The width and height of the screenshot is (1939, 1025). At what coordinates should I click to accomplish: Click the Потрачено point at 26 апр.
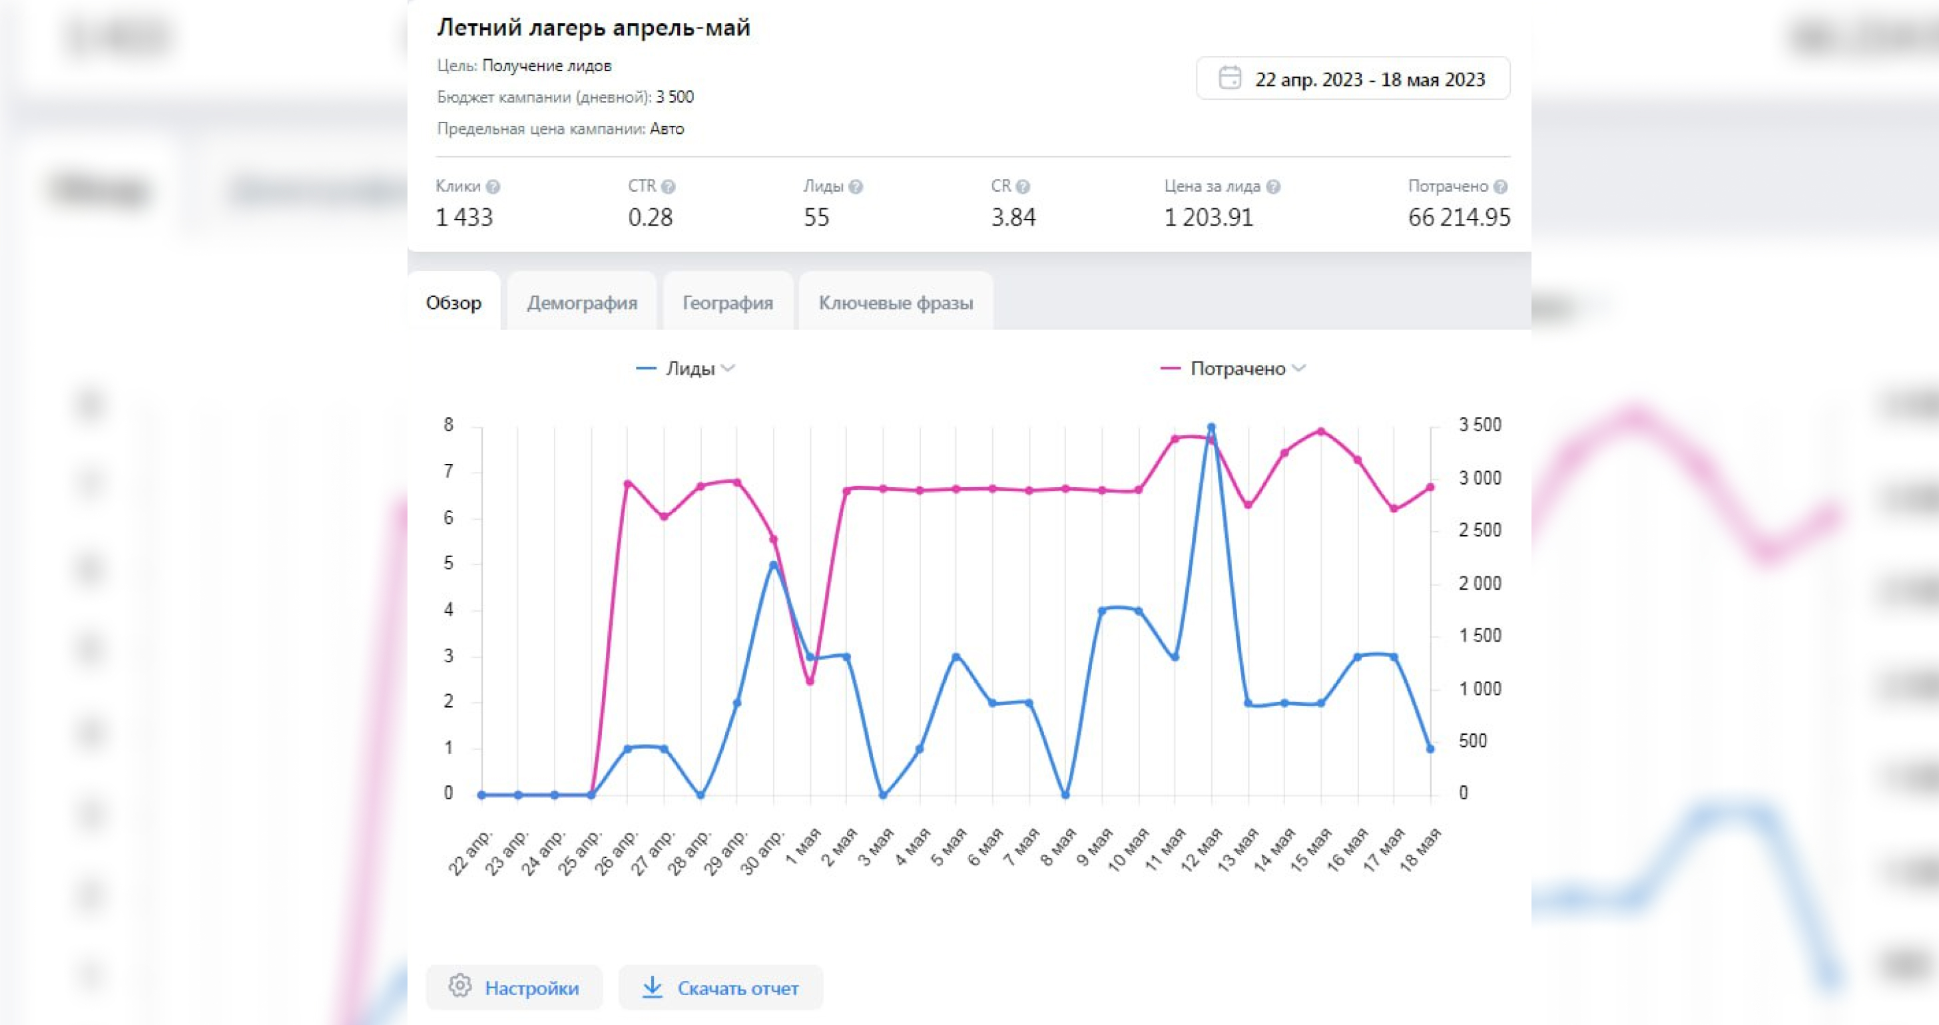click(x=628, y=484)
